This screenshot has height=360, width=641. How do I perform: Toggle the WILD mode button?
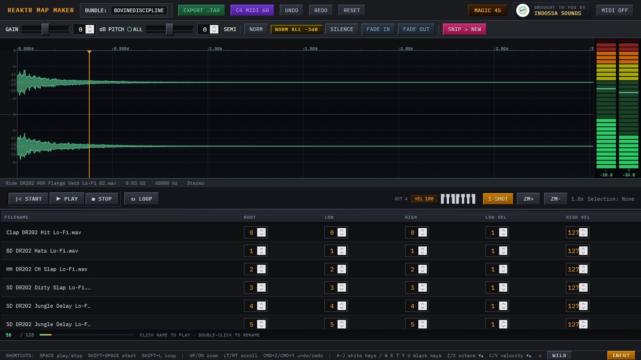pyautogui.click(x=559, y=356)
